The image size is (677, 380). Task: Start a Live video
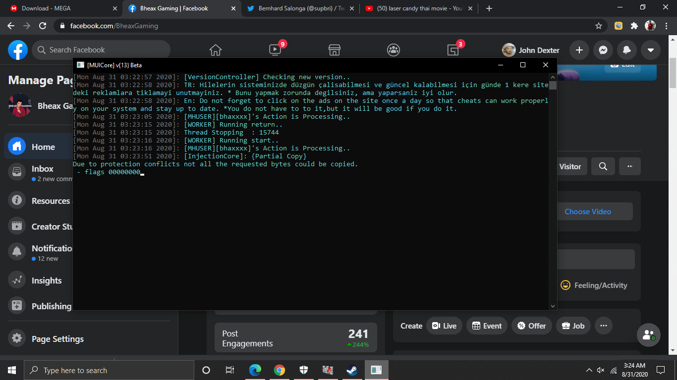[x=444, y=326]
